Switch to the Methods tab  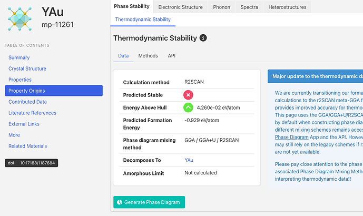coord(148,56)
